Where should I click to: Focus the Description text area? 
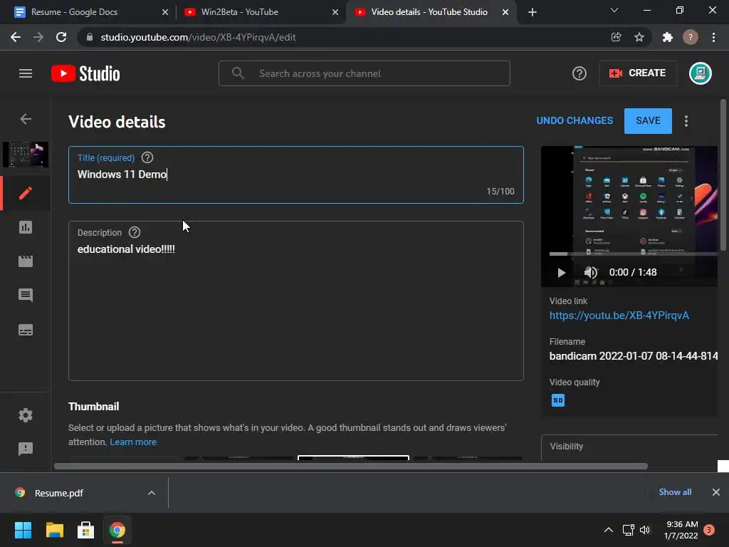pos(296,301)
